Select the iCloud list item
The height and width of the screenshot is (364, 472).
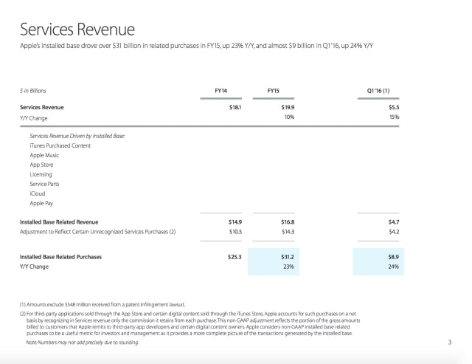[38, 193]
